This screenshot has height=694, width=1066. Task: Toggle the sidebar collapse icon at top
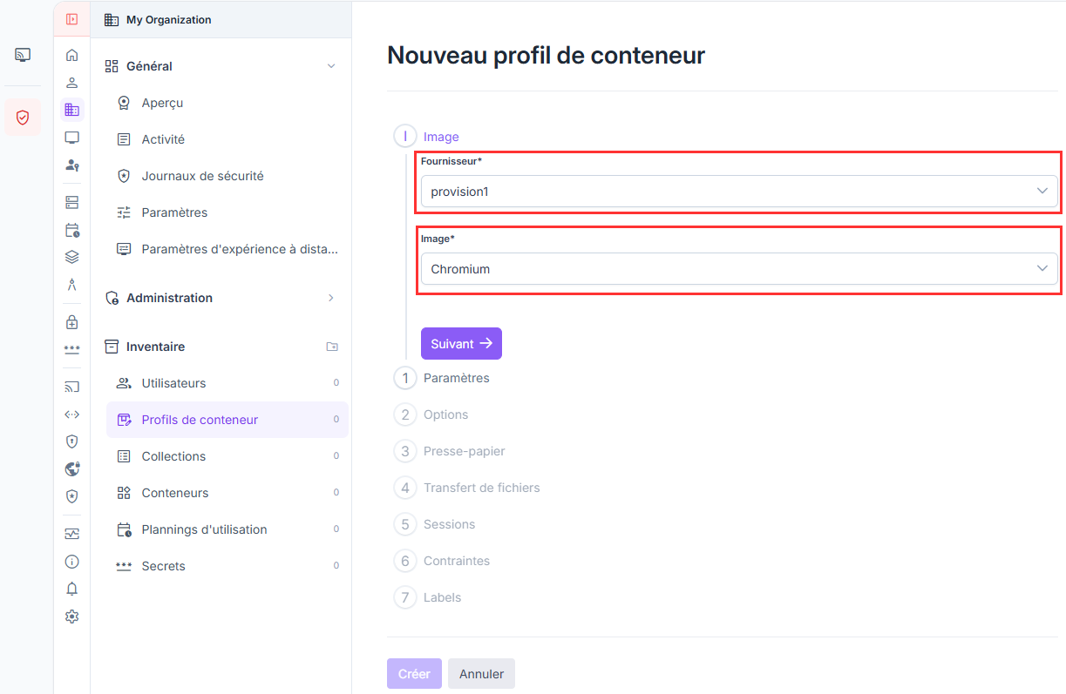click(71, 19)
